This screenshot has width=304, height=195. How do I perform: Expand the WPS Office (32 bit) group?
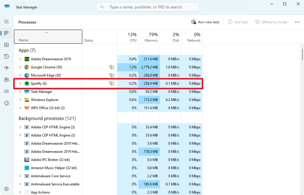(x=20, y=108)
